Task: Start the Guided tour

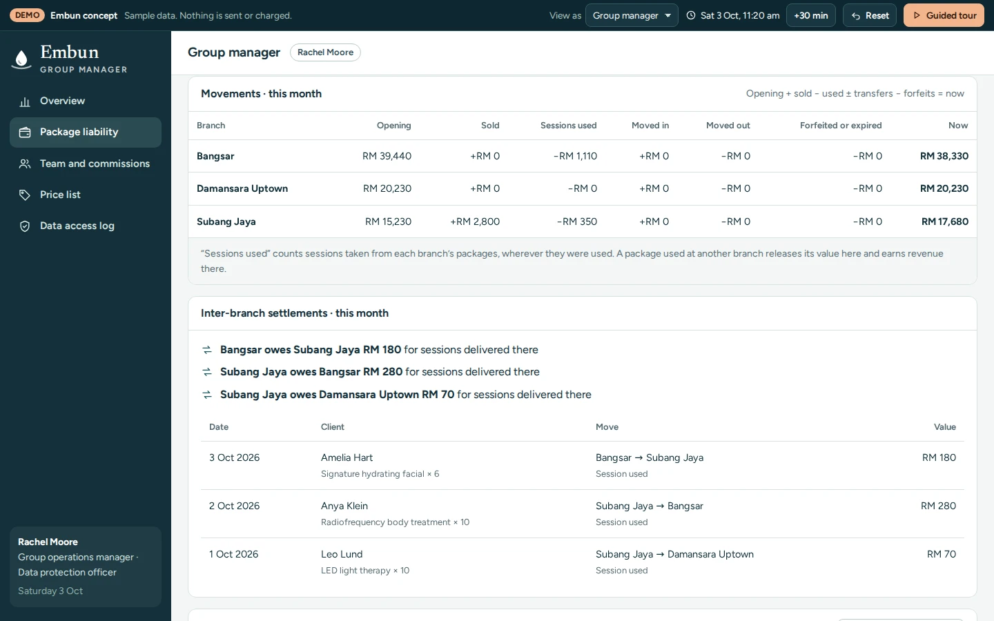Action: click(x=944, y=15)
